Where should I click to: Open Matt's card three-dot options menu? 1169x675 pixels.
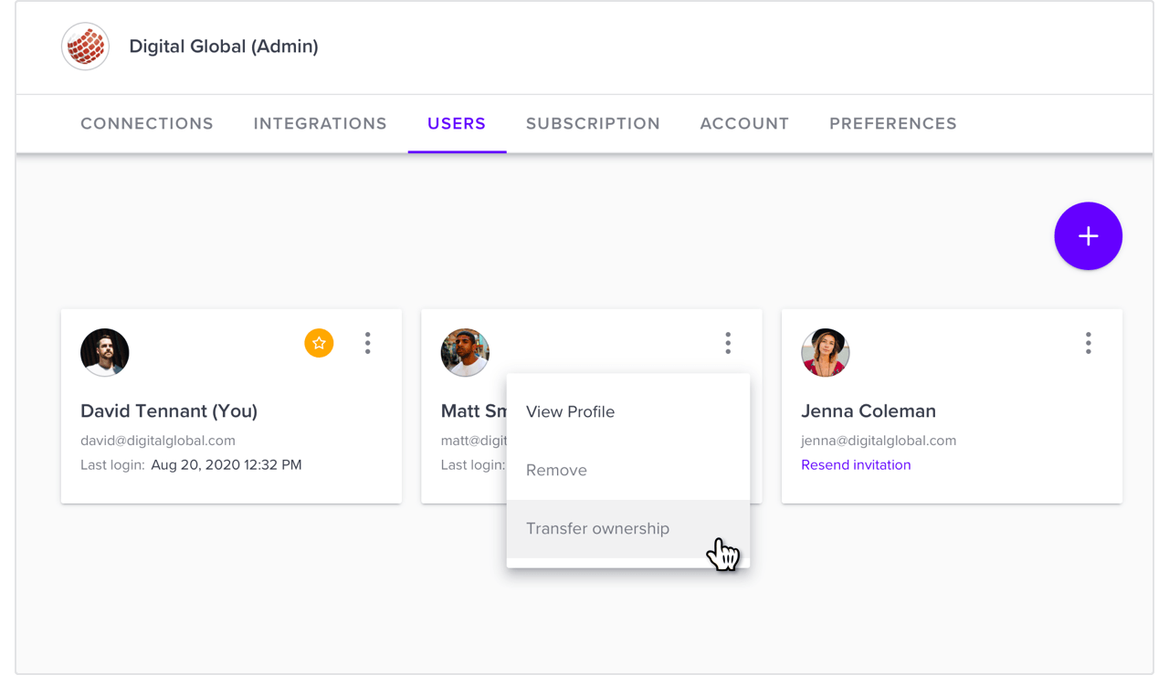point(728,343)
